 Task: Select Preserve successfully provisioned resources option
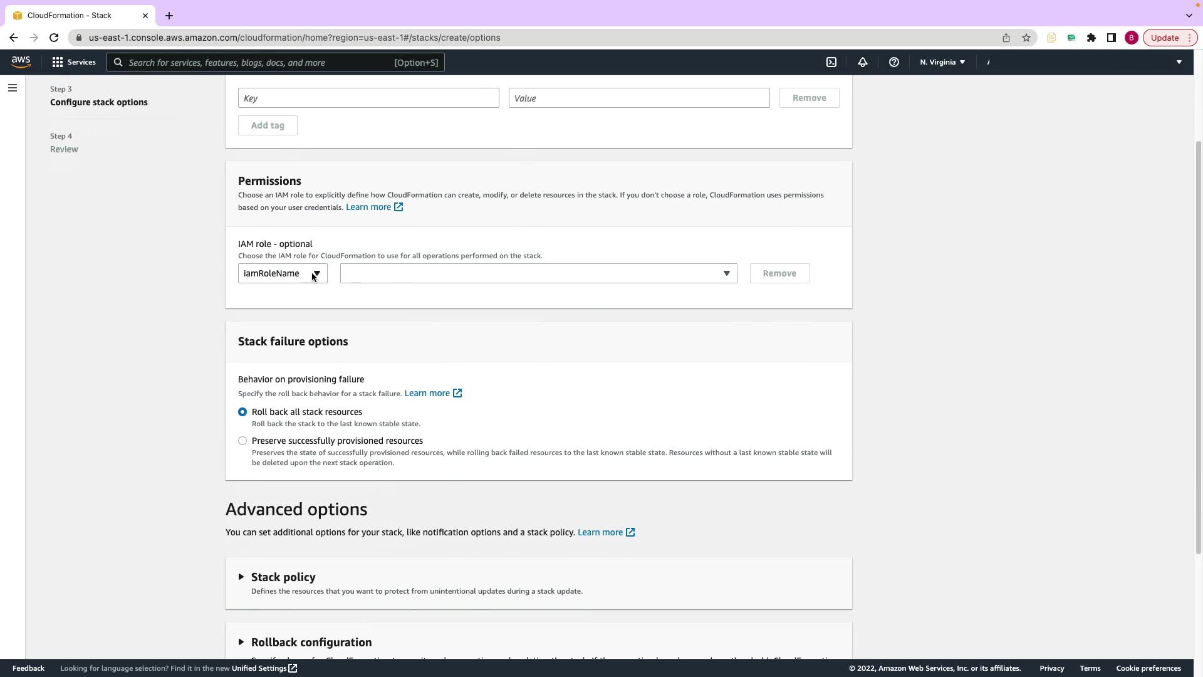pyautogui.click(x=242, y=441)
